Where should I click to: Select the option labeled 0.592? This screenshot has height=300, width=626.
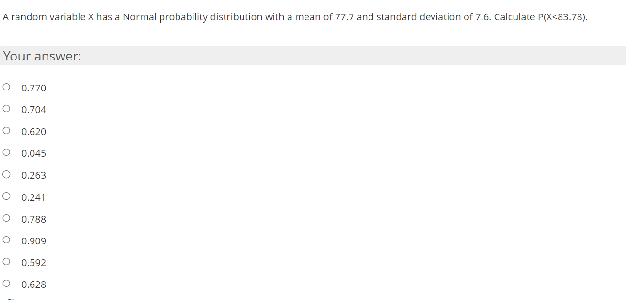tap(6, 261)
